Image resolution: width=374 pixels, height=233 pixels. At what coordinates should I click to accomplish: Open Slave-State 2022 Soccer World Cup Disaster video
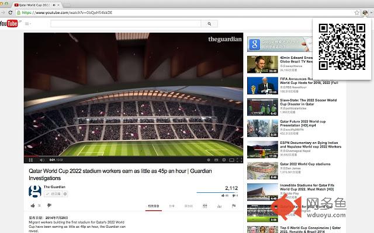pyautogui.click(x=308, y=102)
